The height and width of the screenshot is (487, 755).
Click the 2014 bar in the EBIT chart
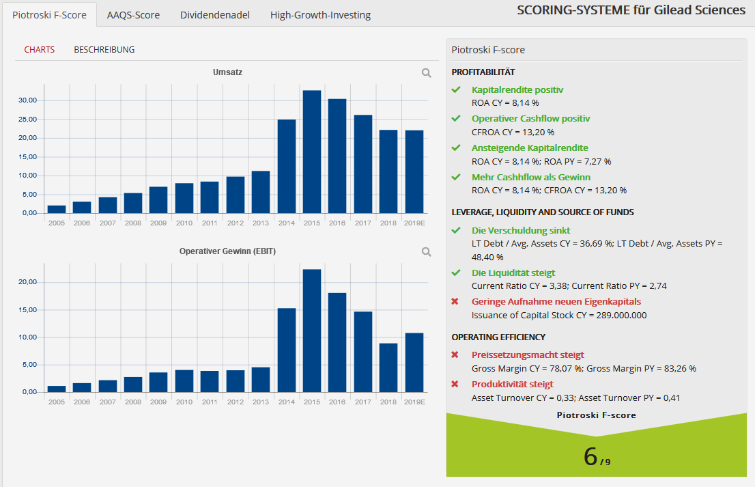click(287, 350)
